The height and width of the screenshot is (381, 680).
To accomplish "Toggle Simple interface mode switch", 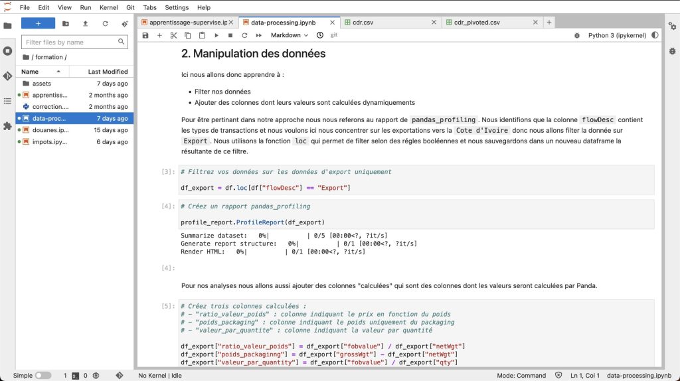I will point(43,376).
